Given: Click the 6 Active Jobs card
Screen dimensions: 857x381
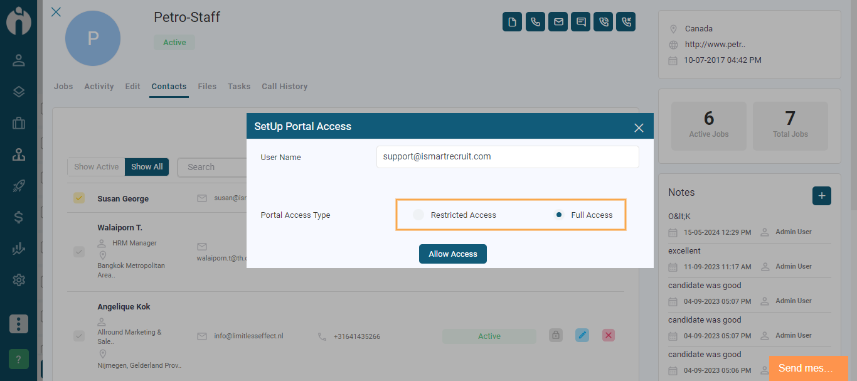Looking at the screenshot, I should coord(709,126).
